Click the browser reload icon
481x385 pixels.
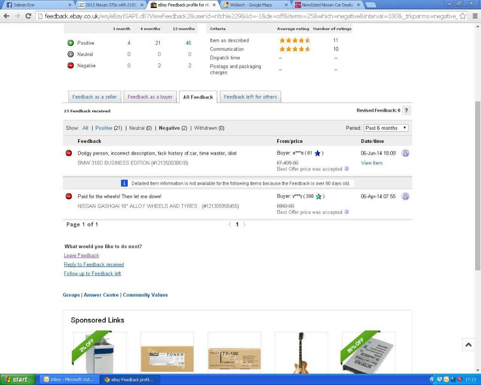click(x=29, y=16)
